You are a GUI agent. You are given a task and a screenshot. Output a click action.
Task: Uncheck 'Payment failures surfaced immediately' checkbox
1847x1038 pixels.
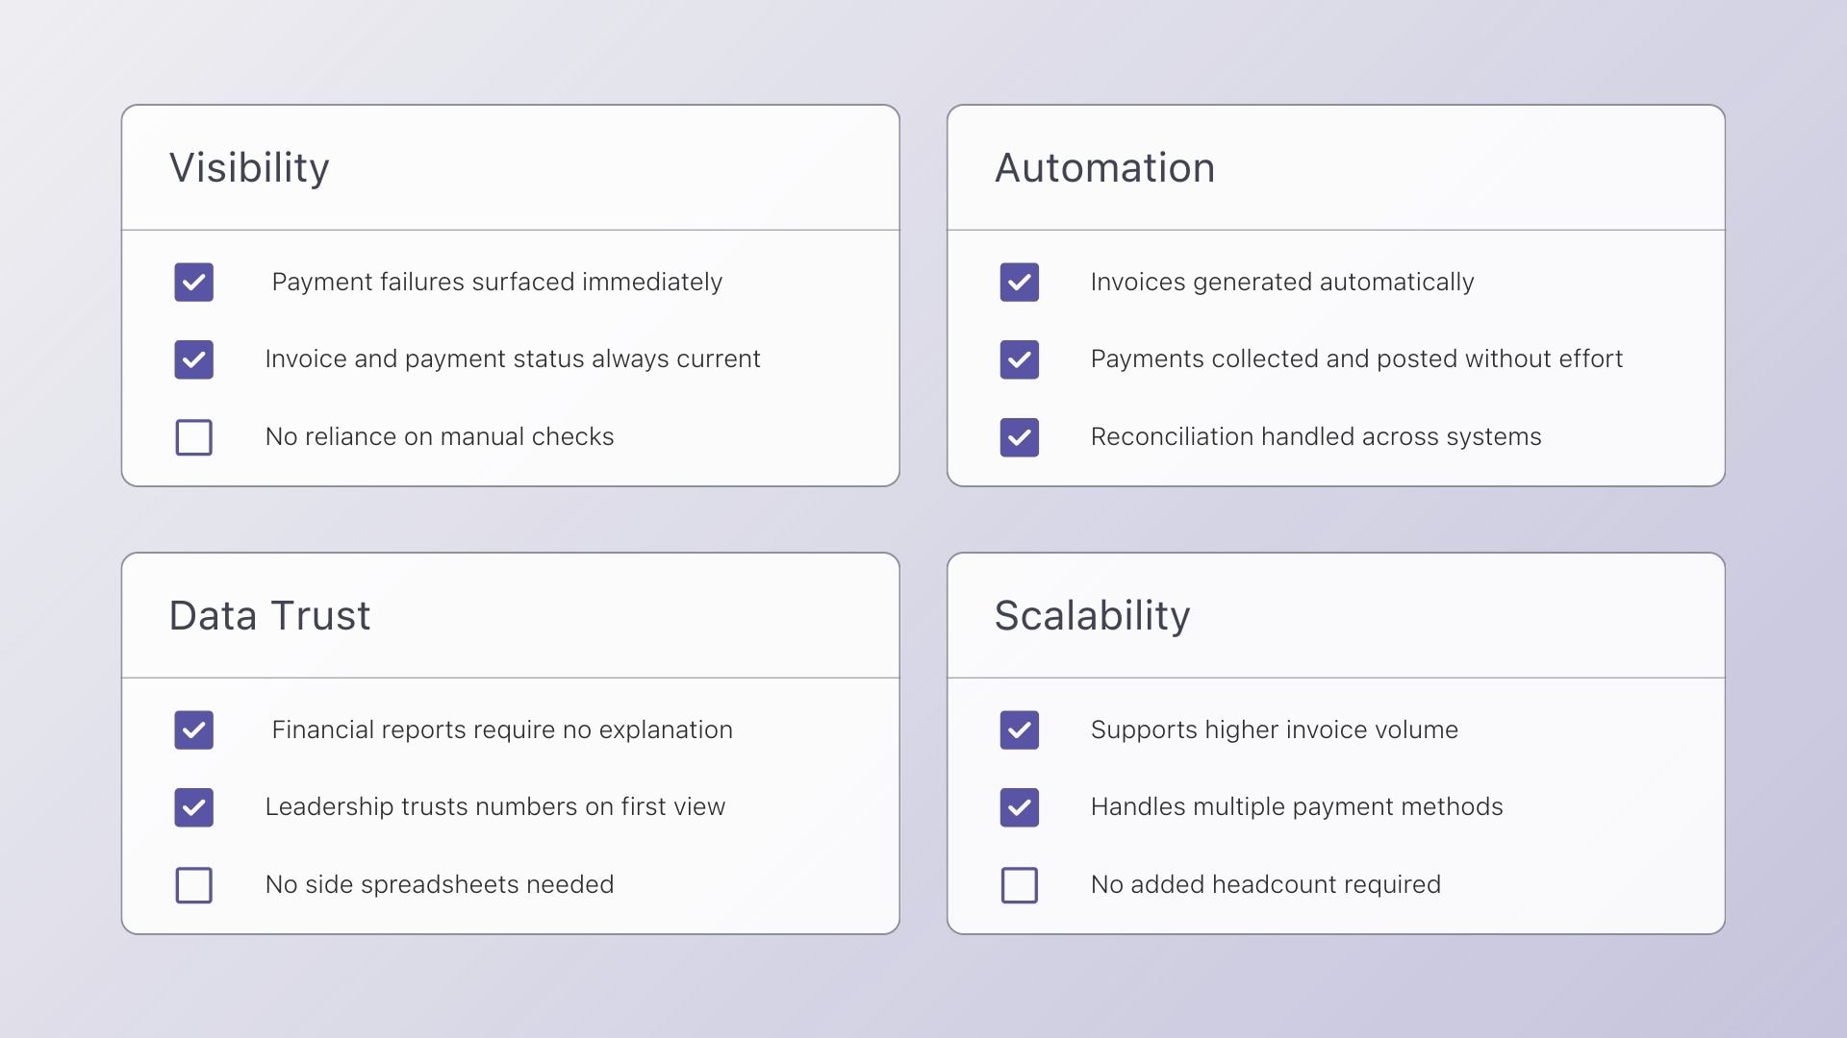point(193,283)
